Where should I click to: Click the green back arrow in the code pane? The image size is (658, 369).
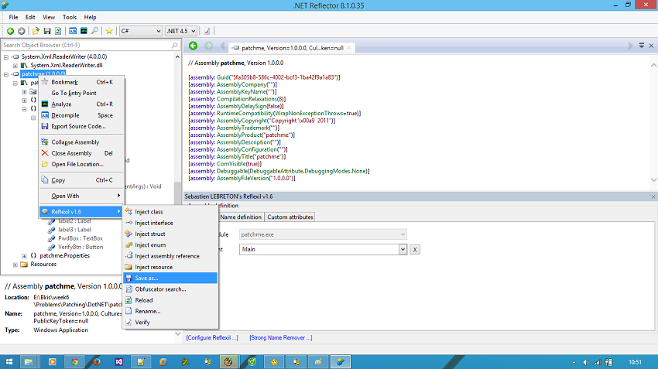(x=193, y=46)
